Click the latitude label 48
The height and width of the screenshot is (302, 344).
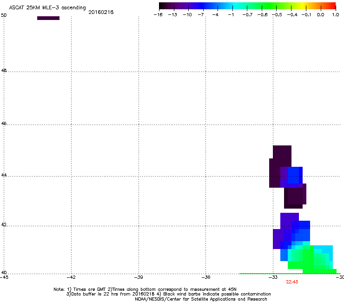[x=4, y=71]
